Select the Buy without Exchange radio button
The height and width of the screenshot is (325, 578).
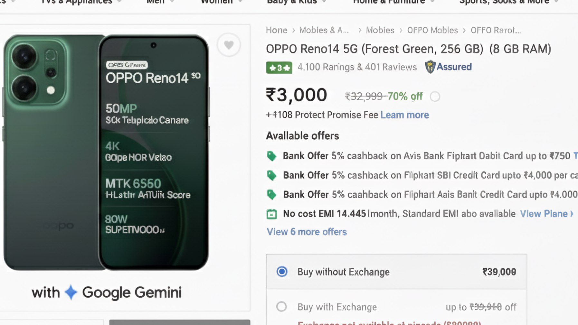[282, 272]
